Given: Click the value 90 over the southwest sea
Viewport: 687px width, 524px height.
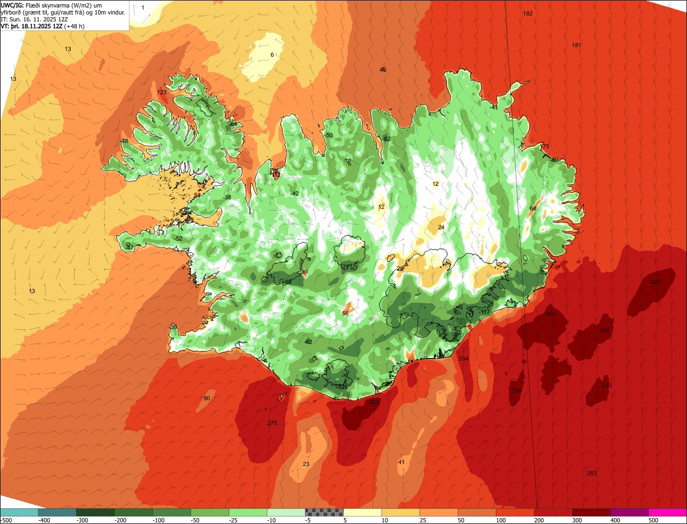Looking at the screenshot, I should pyautogui.click(x=207, y=398).
